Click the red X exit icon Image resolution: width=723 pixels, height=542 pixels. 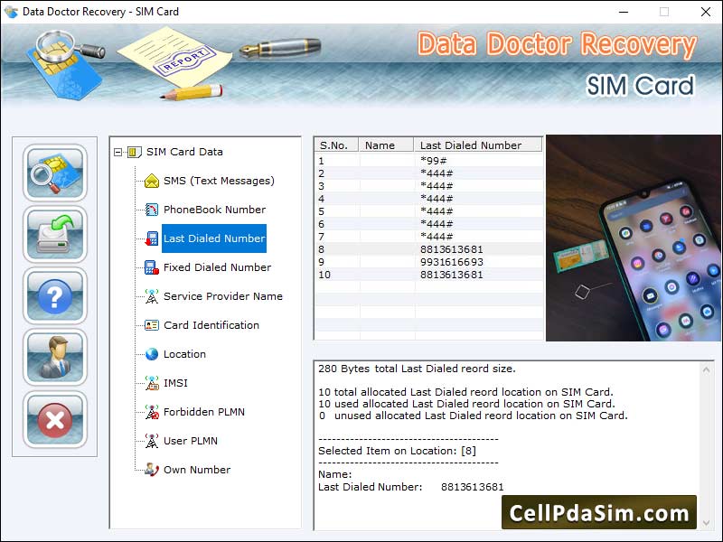[x=55, y=418]
